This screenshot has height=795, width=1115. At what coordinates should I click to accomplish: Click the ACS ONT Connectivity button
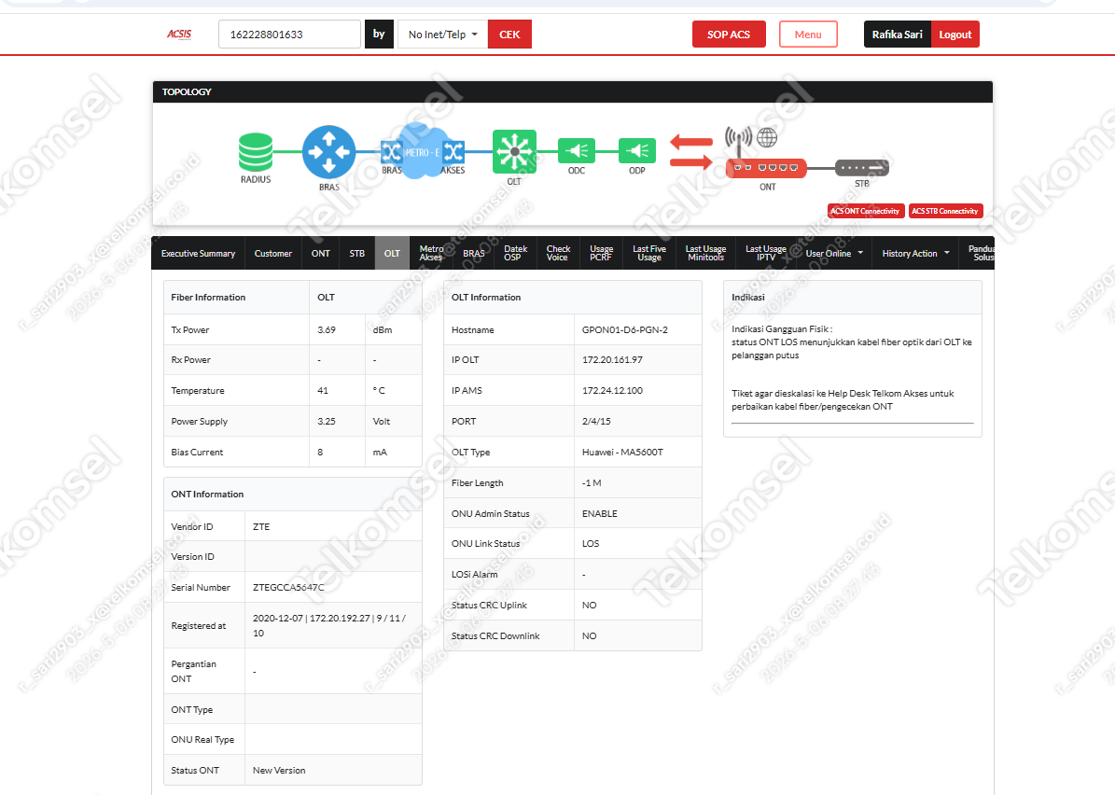point(865,211)
